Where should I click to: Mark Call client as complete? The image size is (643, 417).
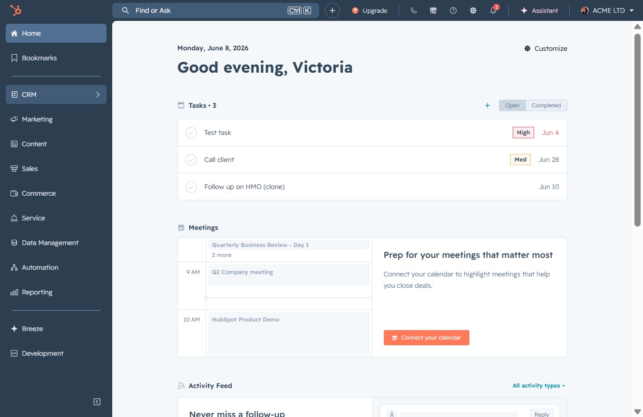(191, 160)
